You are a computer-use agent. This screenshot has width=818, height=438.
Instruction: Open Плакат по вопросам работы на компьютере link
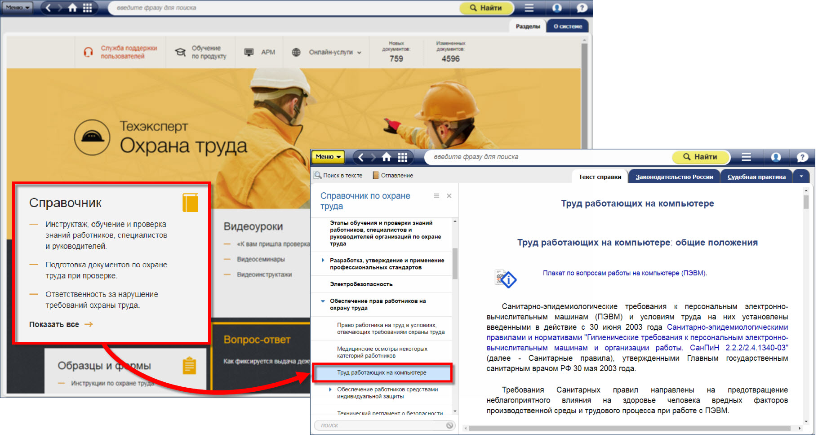(624, 273)
